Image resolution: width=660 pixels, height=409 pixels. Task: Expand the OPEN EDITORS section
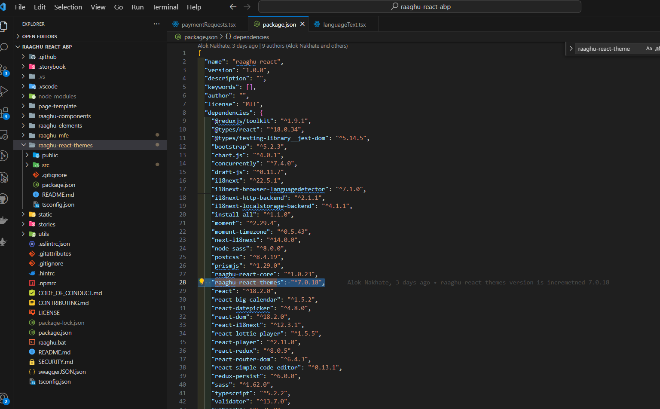click(x=90, y=37)
